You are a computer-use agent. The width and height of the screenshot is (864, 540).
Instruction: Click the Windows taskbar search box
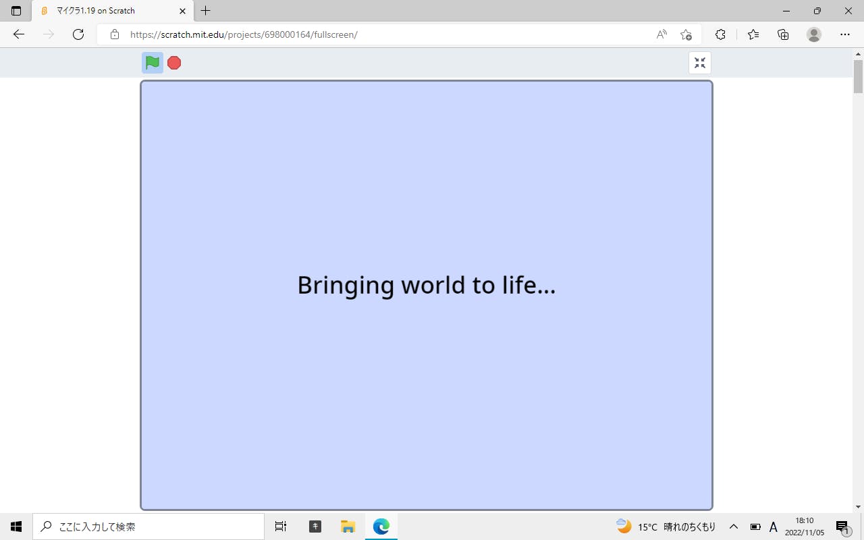(148, 526)
